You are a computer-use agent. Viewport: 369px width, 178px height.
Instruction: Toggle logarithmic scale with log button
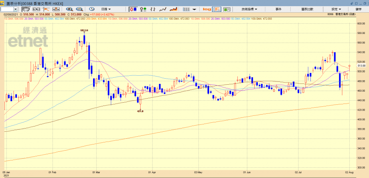tap(207, 9)
